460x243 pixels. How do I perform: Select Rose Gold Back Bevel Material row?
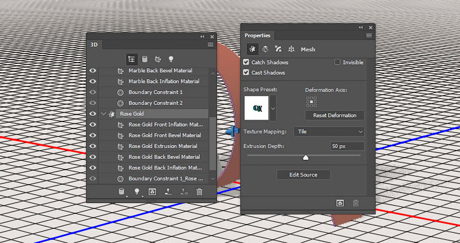164,157
